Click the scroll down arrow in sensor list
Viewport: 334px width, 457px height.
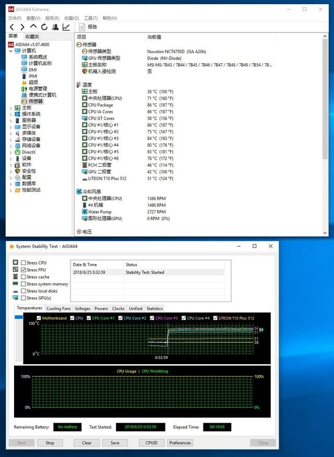325,233
